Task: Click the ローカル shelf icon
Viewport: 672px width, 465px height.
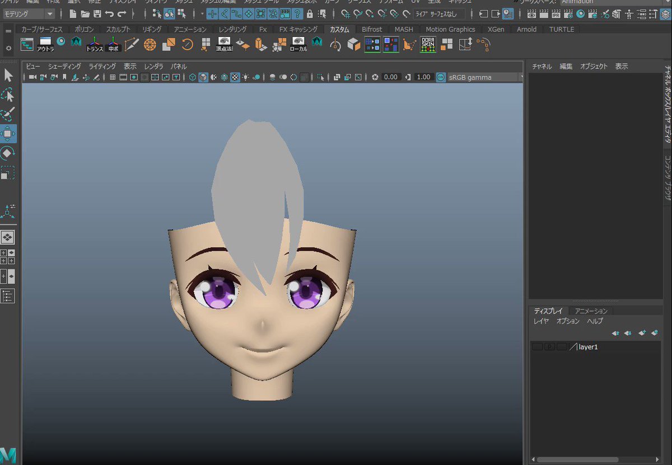Action: click(298, 44)
